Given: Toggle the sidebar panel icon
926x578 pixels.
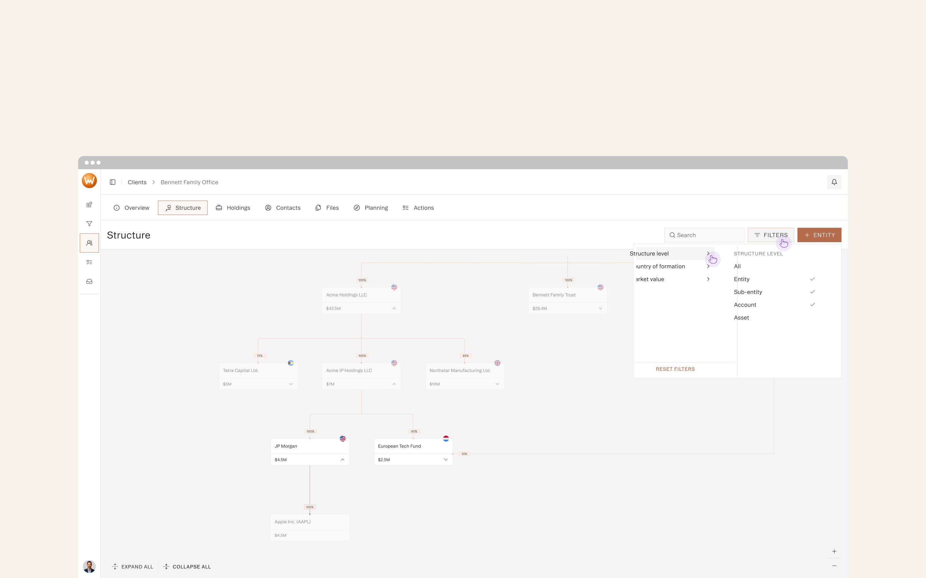Looking at the screenshot, I should click(x=113, y=182).
